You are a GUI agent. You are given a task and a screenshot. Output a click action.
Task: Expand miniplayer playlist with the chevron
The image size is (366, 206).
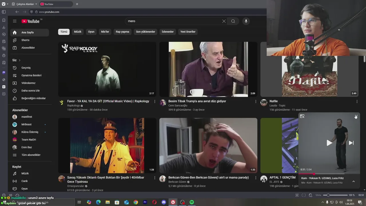point(353,181)
